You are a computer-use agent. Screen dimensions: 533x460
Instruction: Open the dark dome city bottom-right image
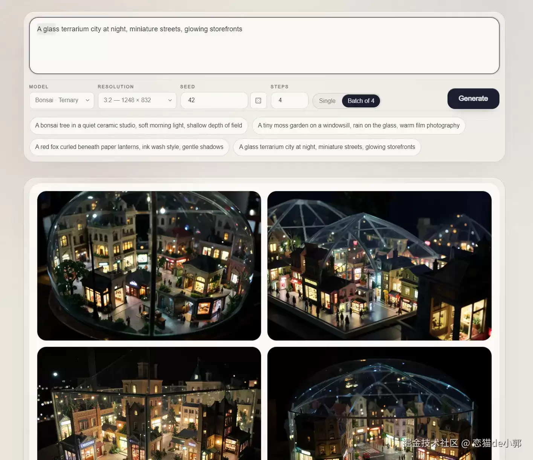coord(379,403)
